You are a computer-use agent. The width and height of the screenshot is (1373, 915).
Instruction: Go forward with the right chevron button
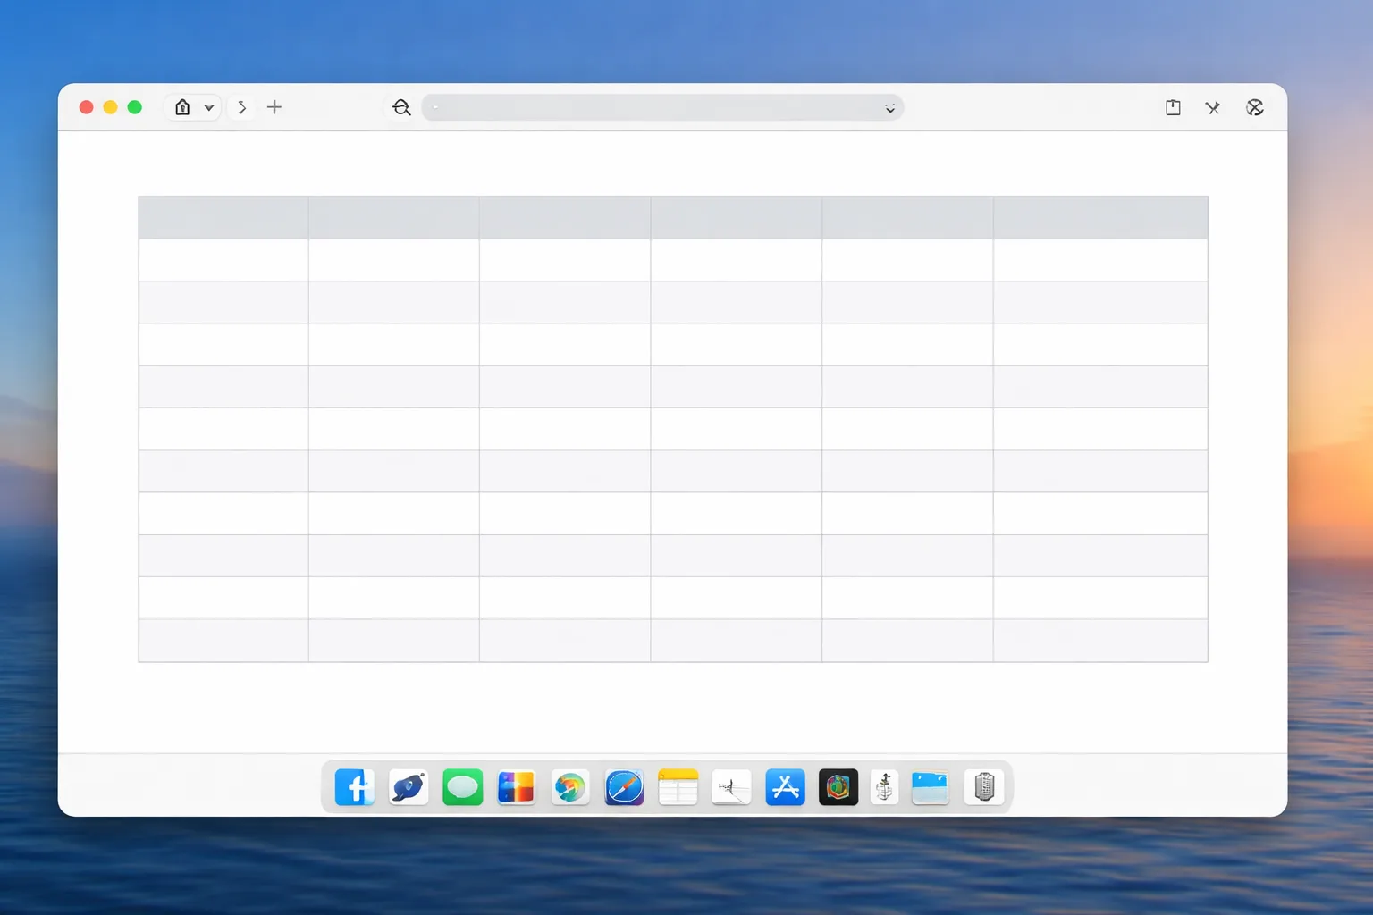coord(241,107)
